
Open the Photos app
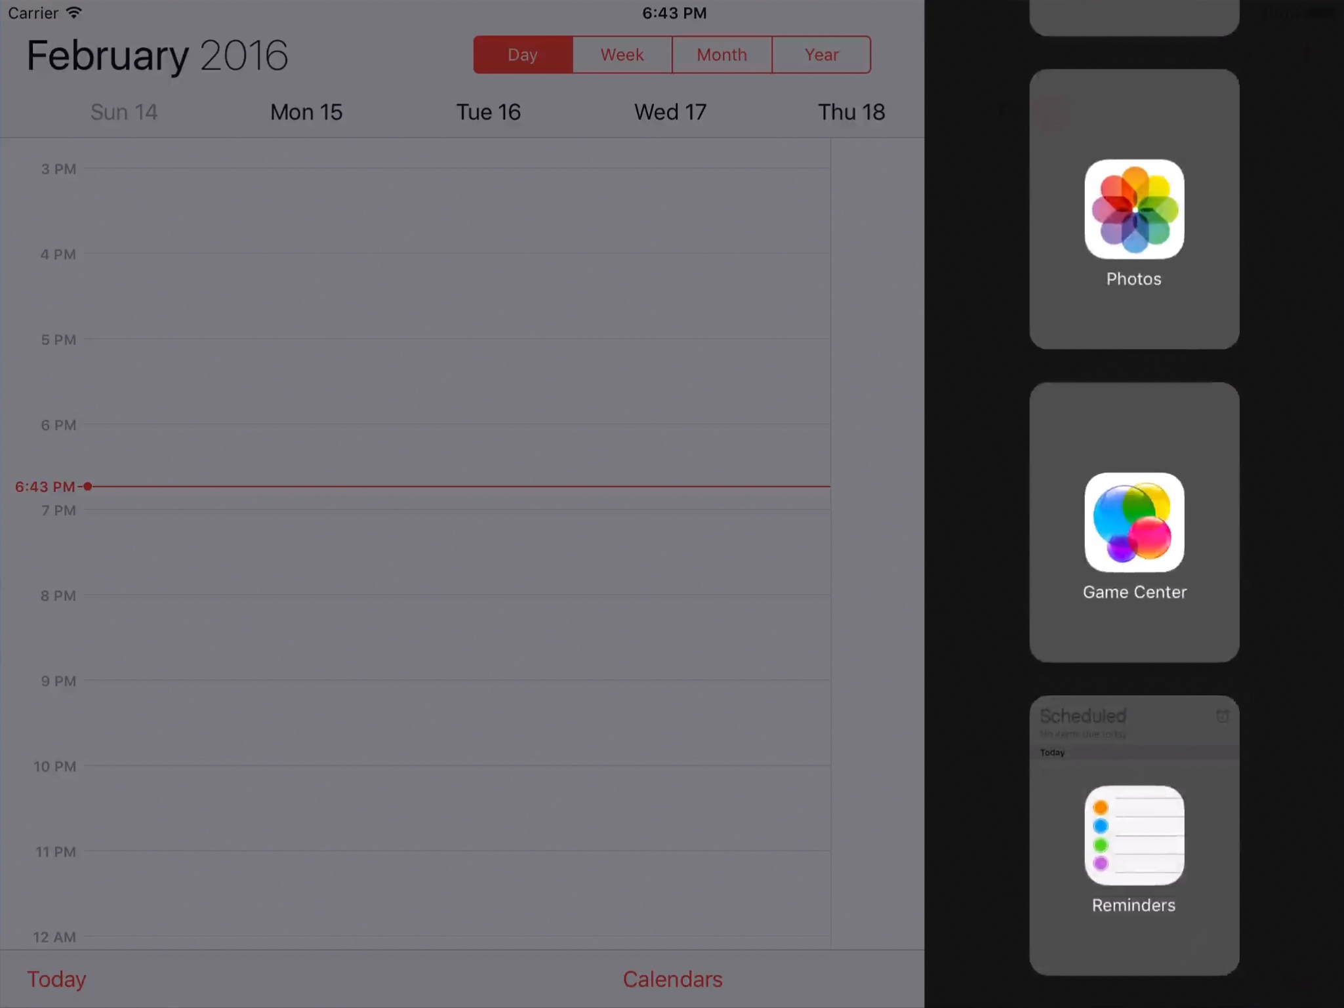coord(1133,209)
